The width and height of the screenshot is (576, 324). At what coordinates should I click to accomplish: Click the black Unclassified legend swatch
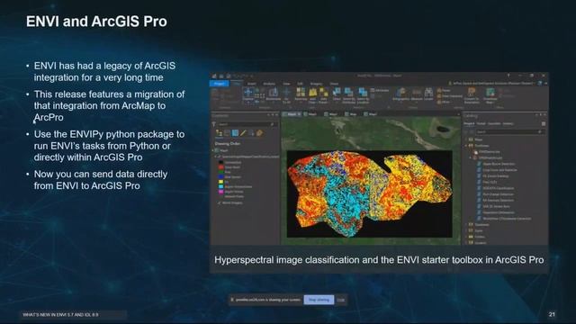point(220,162)
